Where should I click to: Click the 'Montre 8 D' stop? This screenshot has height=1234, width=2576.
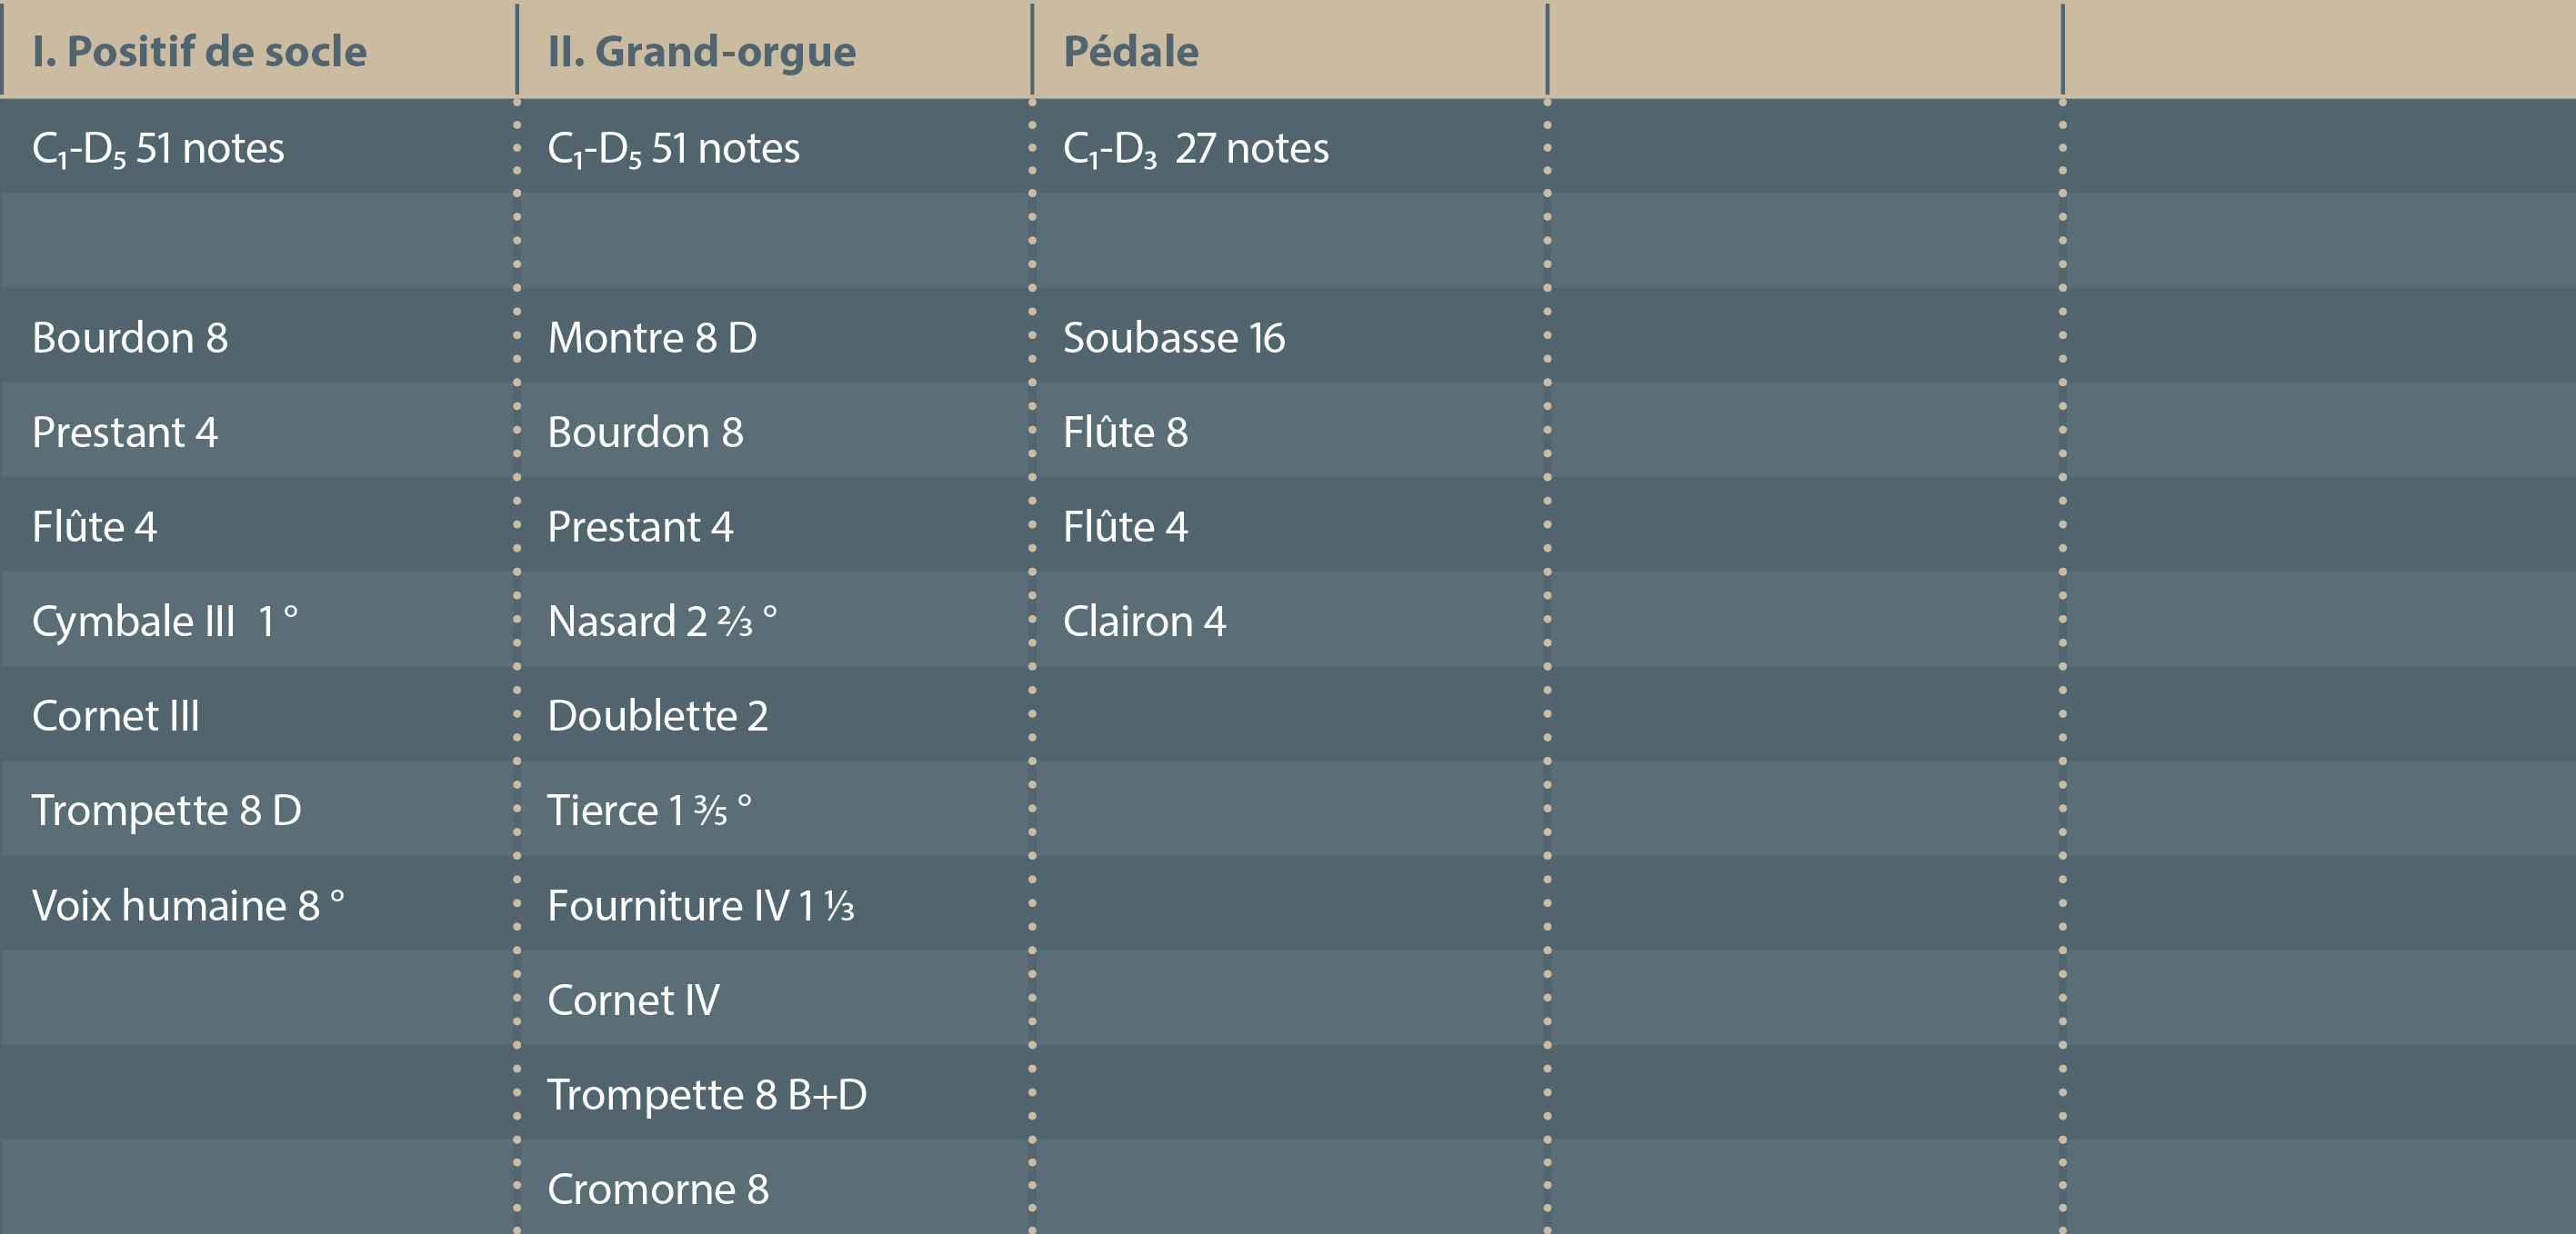click(x=652, y=338)
